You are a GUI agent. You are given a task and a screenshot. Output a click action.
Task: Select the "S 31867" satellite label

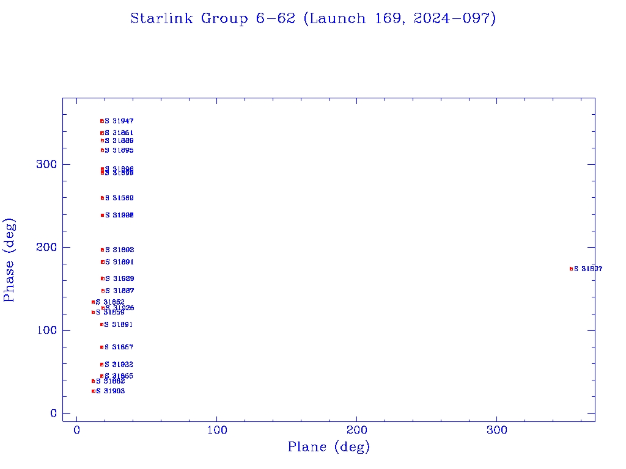(119, 347)
